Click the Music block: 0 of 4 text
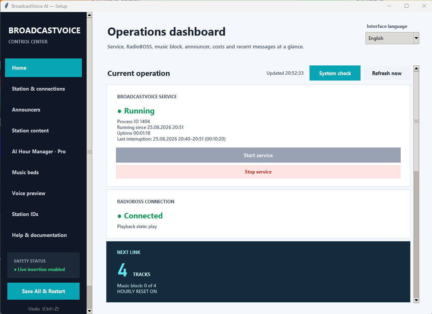Screen dimensions: 432x314 136,286
